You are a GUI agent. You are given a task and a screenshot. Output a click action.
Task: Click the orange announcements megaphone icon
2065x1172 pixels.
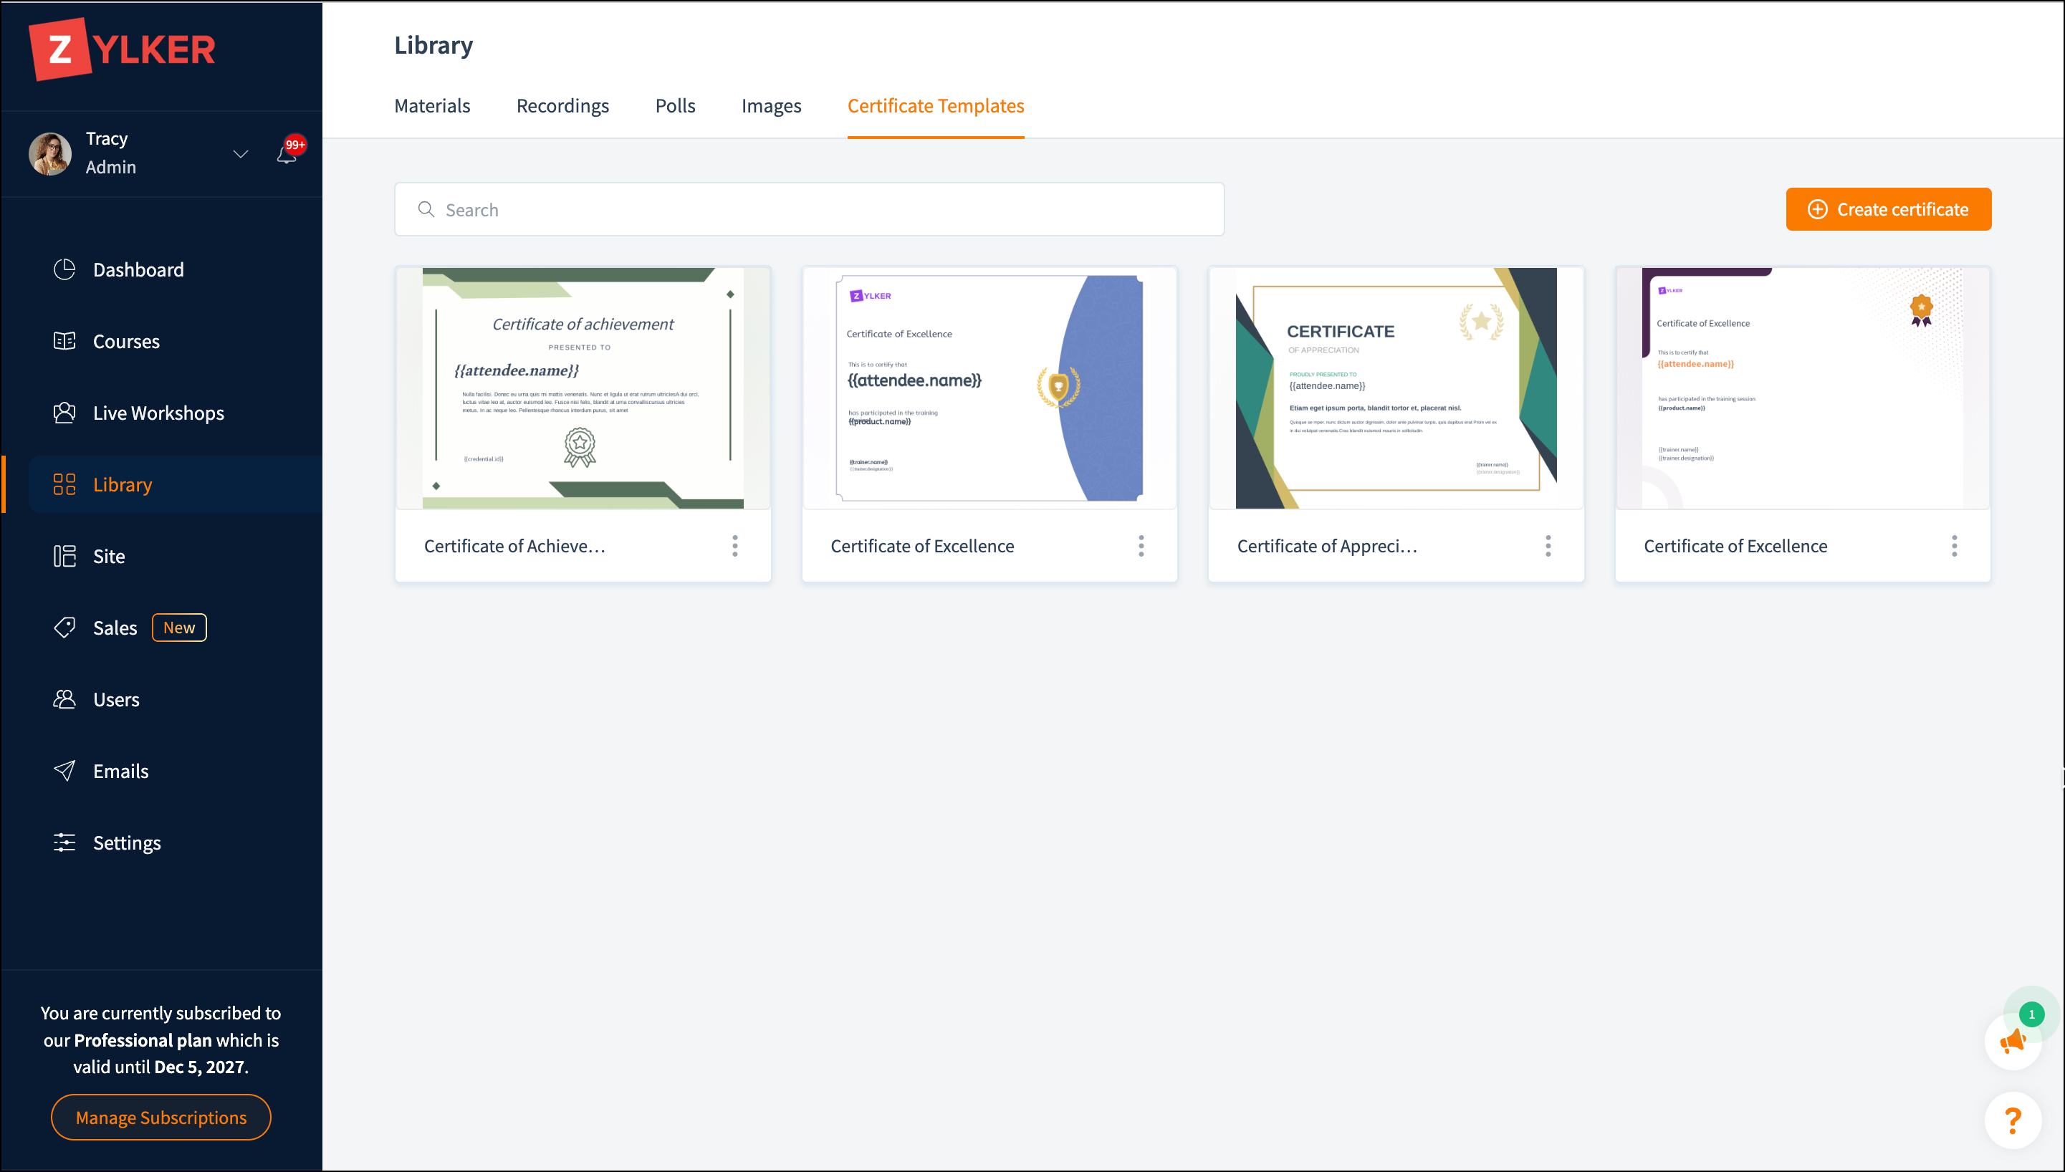[2013, 1041]
